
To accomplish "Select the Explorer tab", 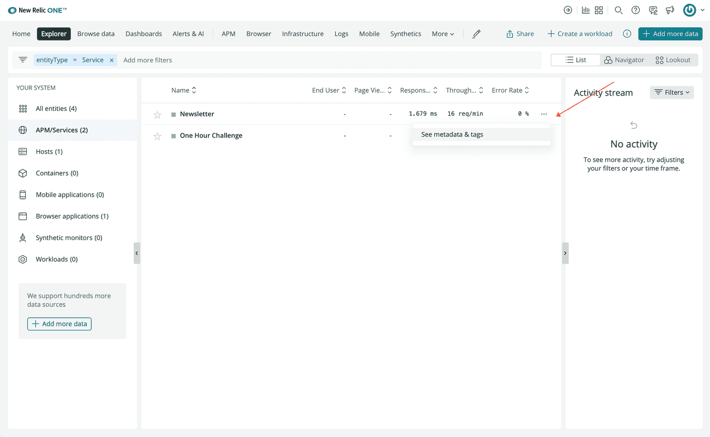I will tap(54, 34).
